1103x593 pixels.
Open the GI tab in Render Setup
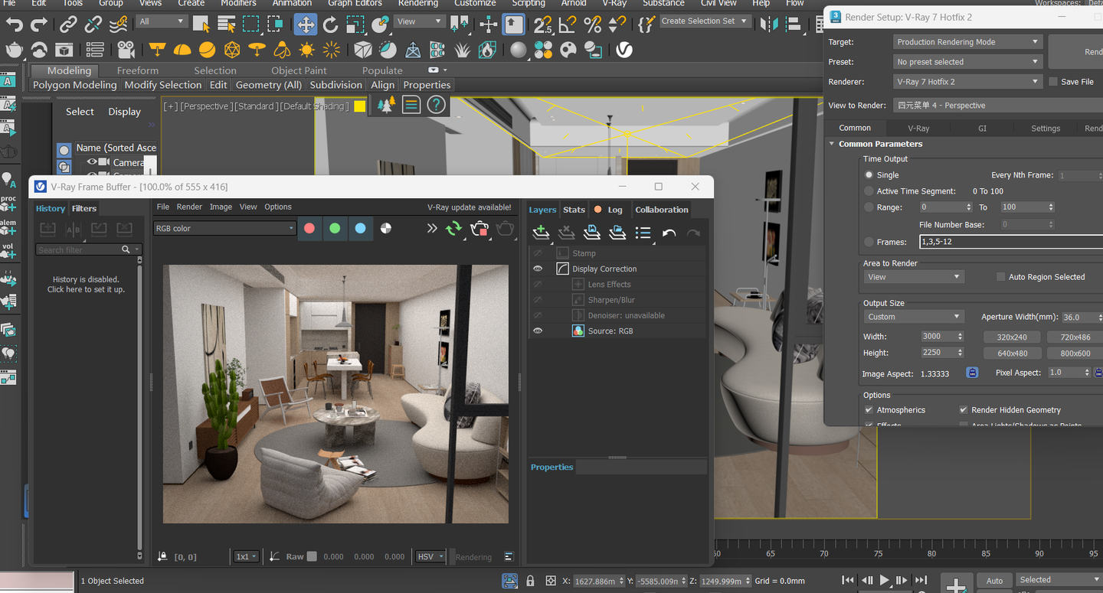(x=982, y=129)
